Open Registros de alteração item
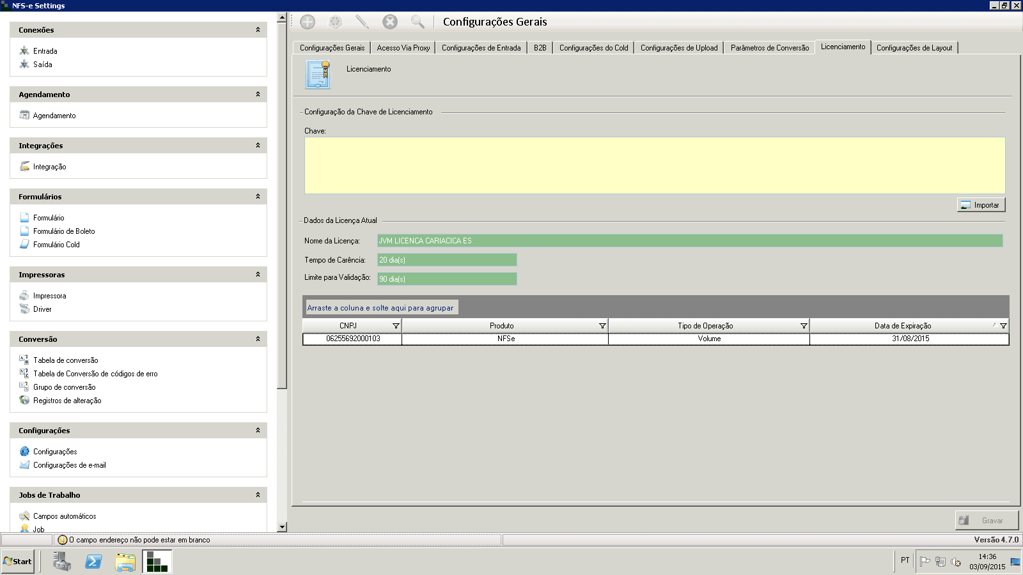This screenshot has width=1023, height=575. click(67, 401)
